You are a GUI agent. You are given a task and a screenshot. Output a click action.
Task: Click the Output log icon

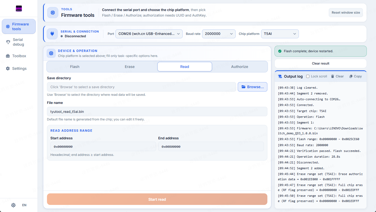pyautogui.click(x=280, y=76)
